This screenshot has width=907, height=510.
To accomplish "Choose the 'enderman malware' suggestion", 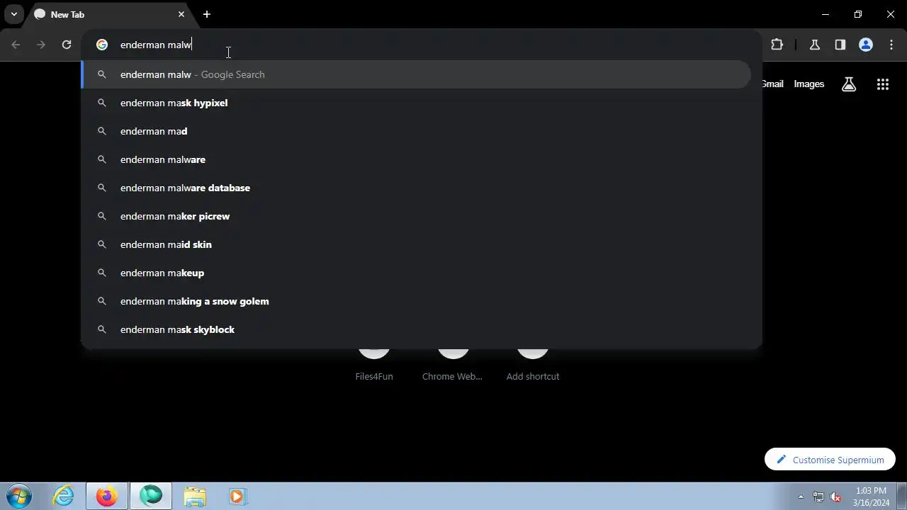I will tap(417, 159).
